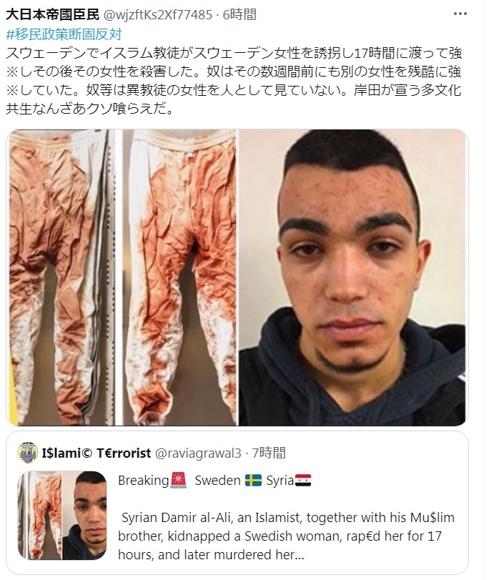The height and width of the screenshot is (580, 489).
Task: Click the handle @wjzftKs2Xf77485
Action: click(x=157, y=15)
